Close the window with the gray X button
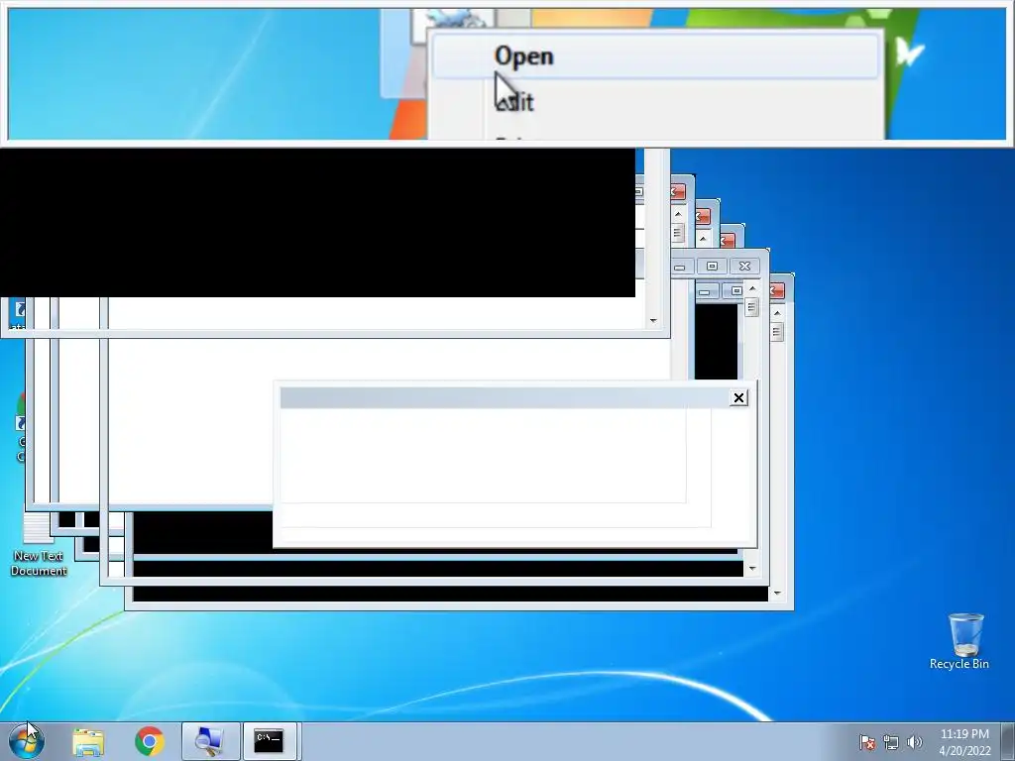The image size is (1015, 761). 745,267
